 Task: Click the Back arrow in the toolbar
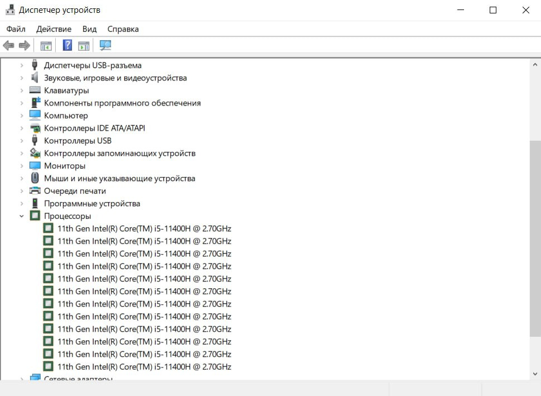click(x=8, y=45)
